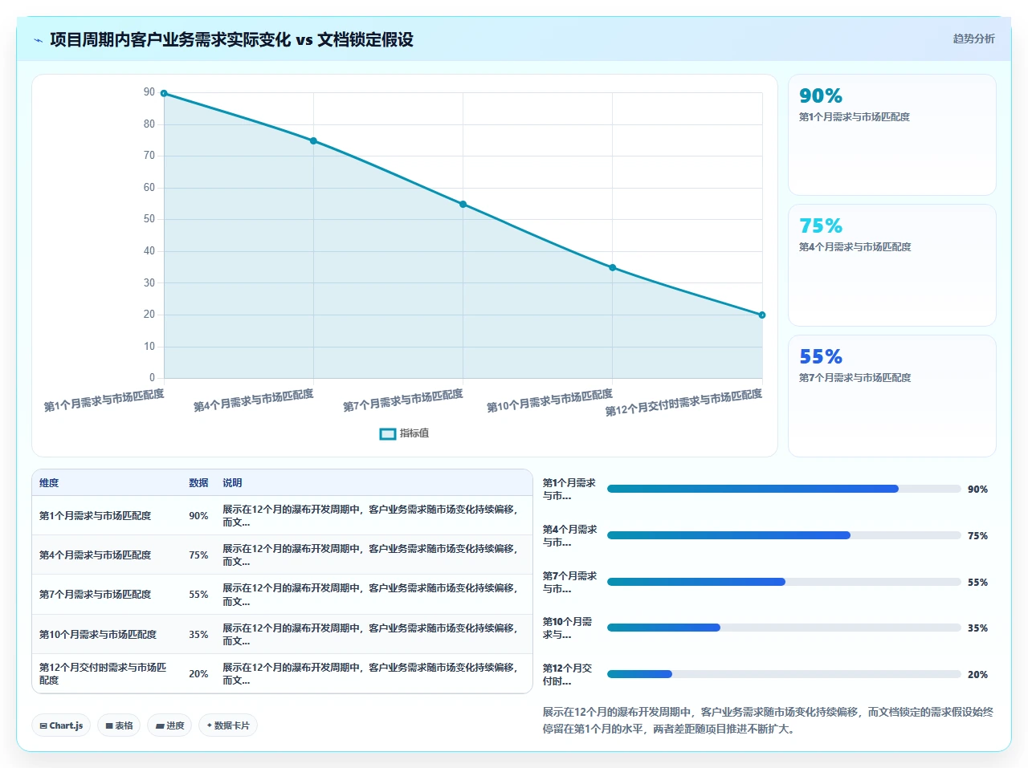Click the chart data point at 20
The height and width of the screenshot is (768, 1028).
pos(762,315)
